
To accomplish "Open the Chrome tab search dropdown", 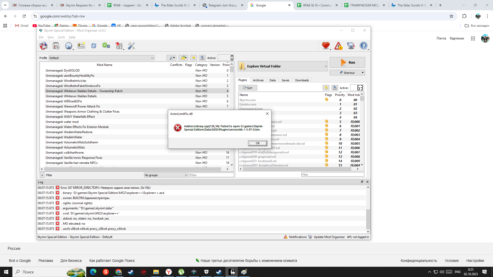I will [x=5, y=5].
